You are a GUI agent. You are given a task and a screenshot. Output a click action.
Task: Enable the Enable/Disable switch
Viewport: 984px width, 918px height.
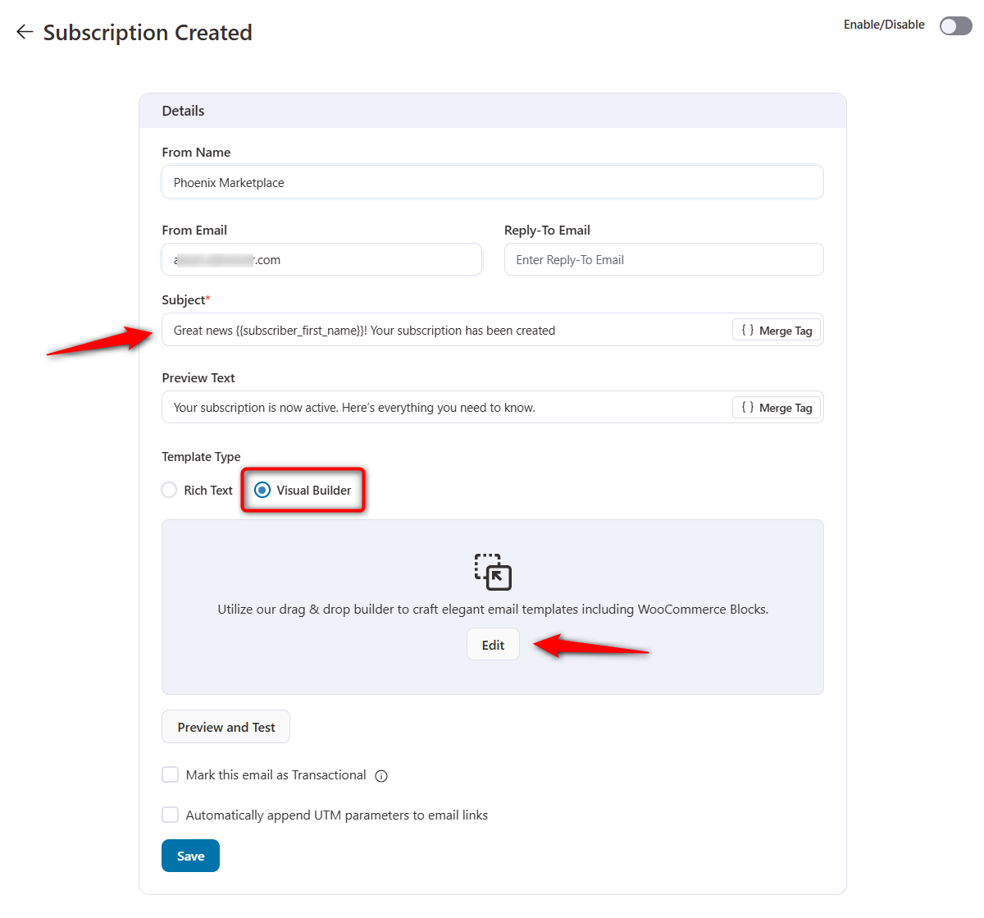coord(954,25)
